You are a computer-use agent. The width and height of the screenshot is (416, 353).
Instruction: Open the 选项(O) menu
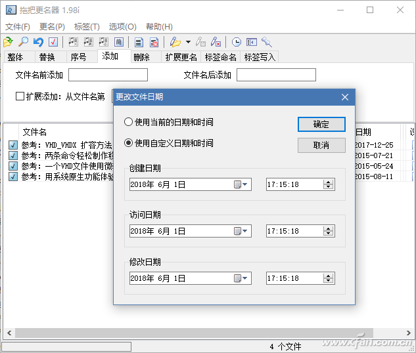tap(123, 26)
